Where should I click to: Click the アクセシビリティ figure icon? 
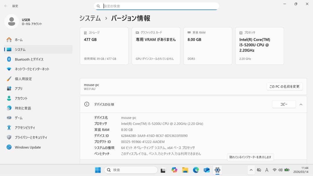click(9, 128)
